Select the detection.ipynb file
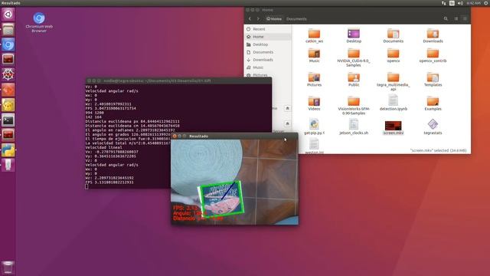Viewport: 490px width, 276px height. click(x=393, y=103)
